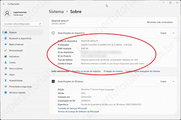Click the Rede e Internet wifi icon
181x120 pixels.
pos(6,45)
